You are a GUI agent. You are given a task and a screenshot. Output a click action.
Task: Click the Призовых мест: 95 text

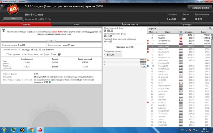125,47
